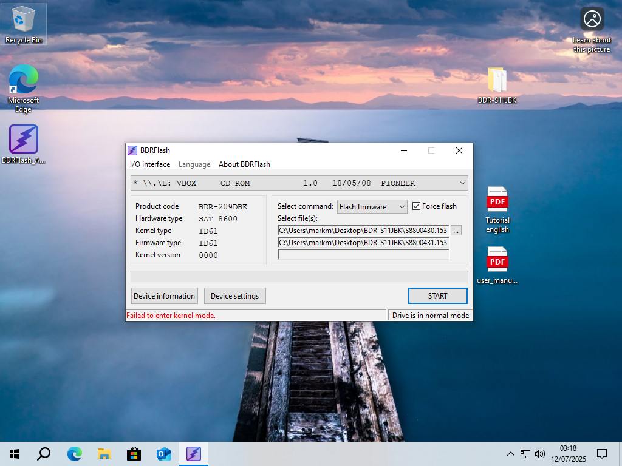The width and height of the screenshot is (622, 466).
Task: Click the Device settings button
Action: (x=235, y=296)
